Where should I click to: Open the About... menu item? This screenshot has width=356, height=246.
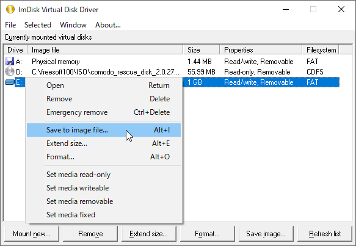click(x=108, y=25)
